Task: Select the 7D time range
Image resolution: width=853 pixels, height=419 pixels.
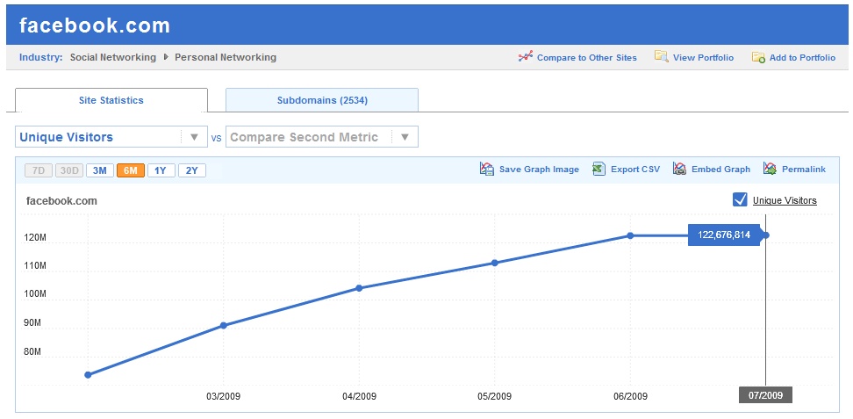Action: (39, 170)
